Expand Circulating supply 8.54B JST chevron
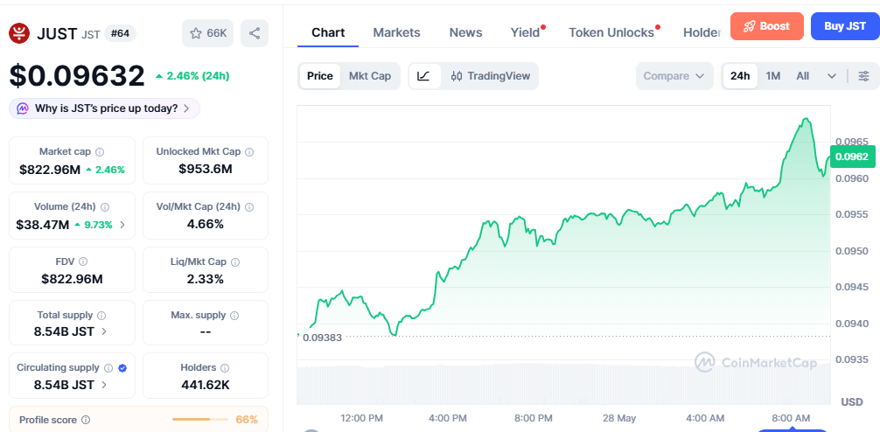This screenshot has height=432, width=880. click(104, 385)
